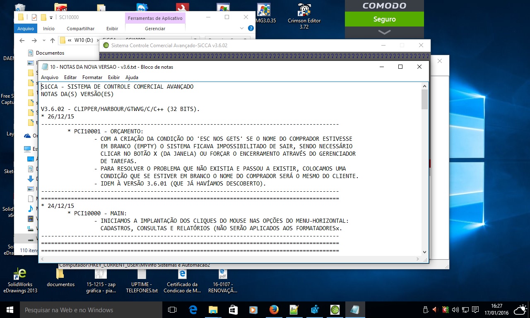Viewport: 530px width, 318px height.
Task: Open the Gerenciar tab in File Explorer
Action: click(x=155, y=29)
